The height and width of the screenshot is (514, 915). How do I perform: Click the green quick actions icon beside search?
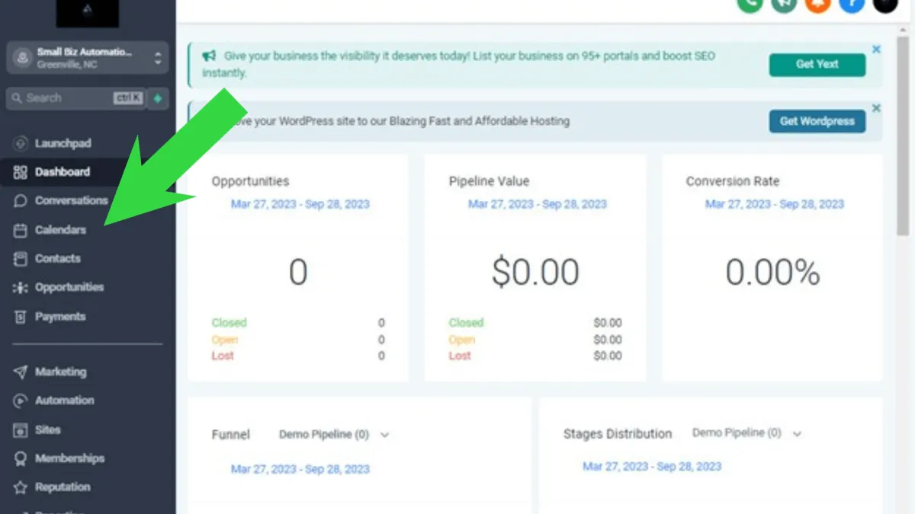click(158, 98)
